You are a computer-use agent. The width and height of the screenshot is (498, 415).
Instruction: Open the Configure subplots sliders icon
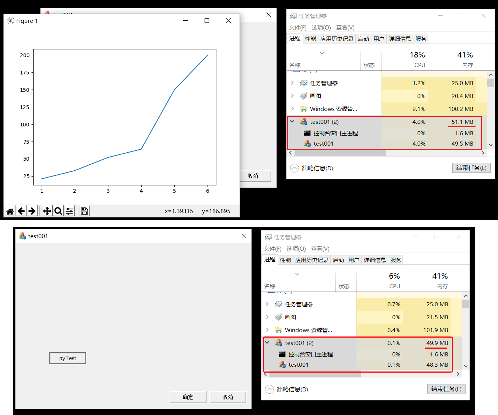tap(69, 211)
